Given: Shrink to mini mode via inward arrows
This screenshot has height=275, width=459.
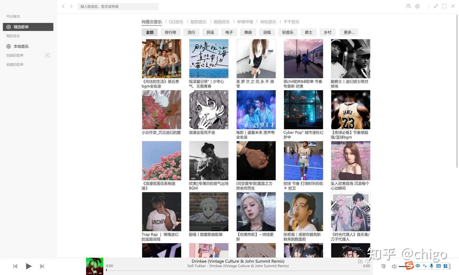Looking at the screenshot, I should point(436,6).
